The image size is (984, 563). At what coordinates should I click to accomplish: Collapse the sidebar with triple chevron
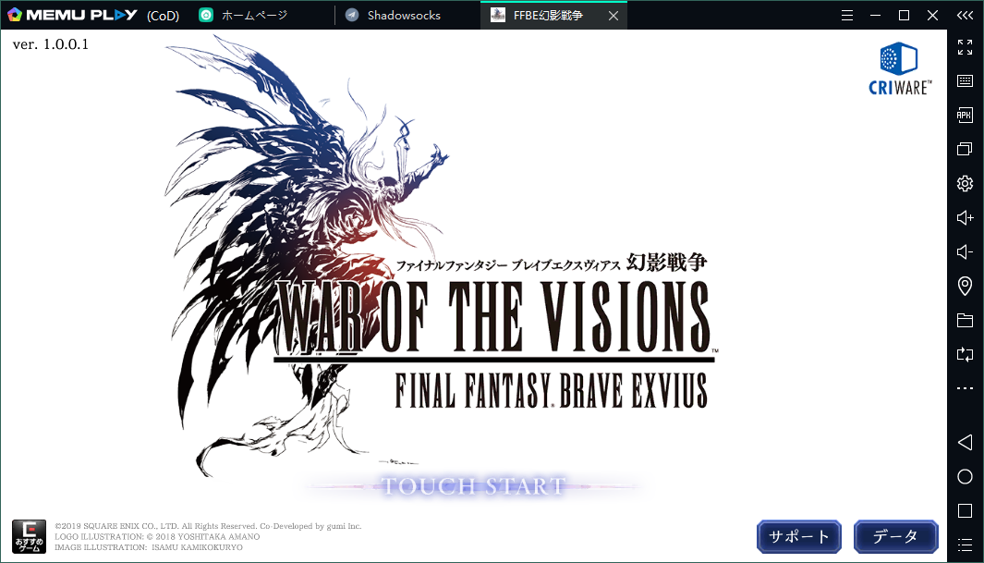click(965, 16)
